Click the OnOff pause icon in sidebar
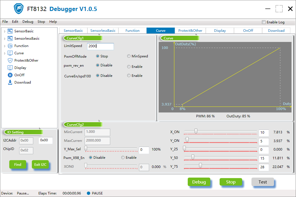 (10, 75)
